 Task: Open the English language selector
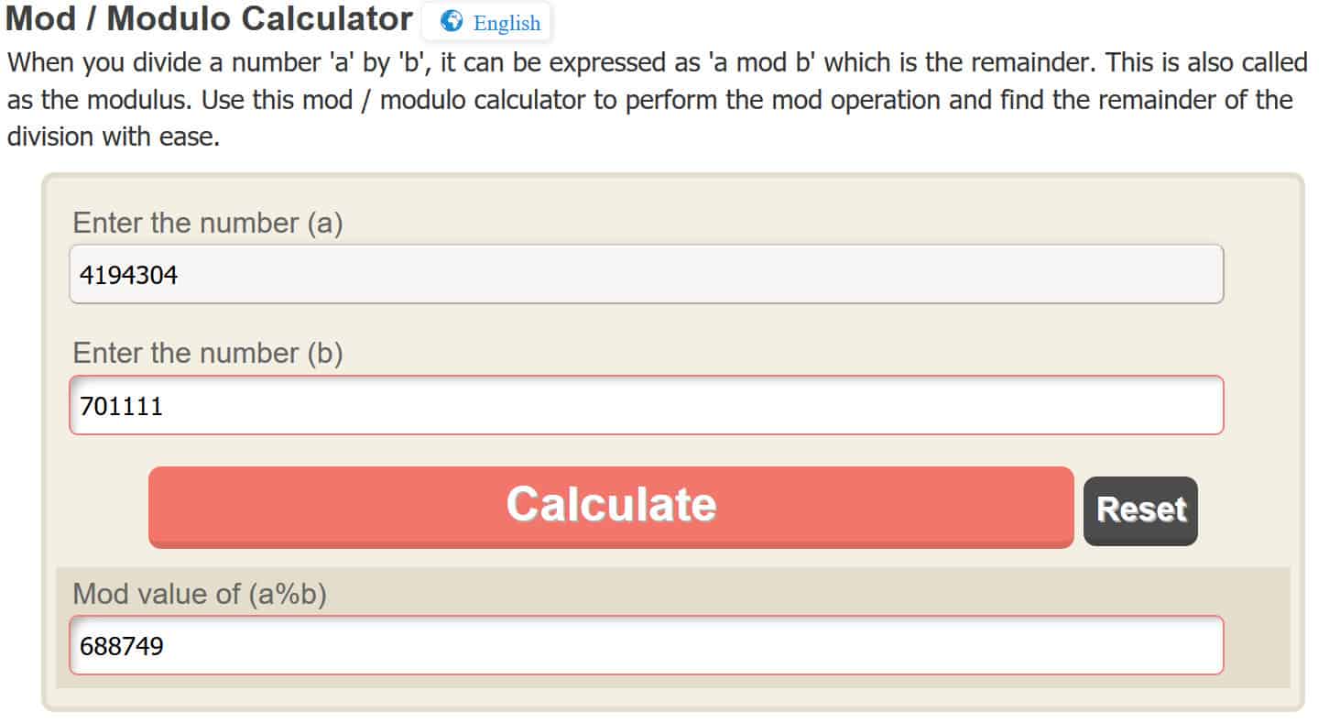click(486, 22)
